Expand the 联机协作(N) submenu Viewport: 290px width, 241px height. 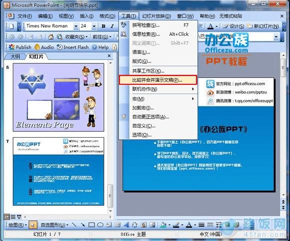click(x=158, y=89)
